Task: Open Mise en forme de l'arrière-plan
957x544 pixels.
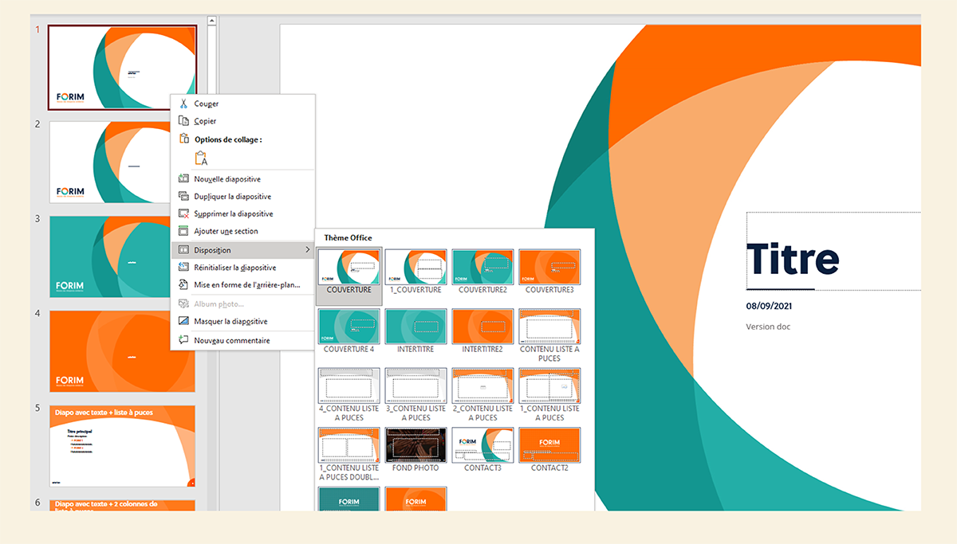Action: [243, 285]
